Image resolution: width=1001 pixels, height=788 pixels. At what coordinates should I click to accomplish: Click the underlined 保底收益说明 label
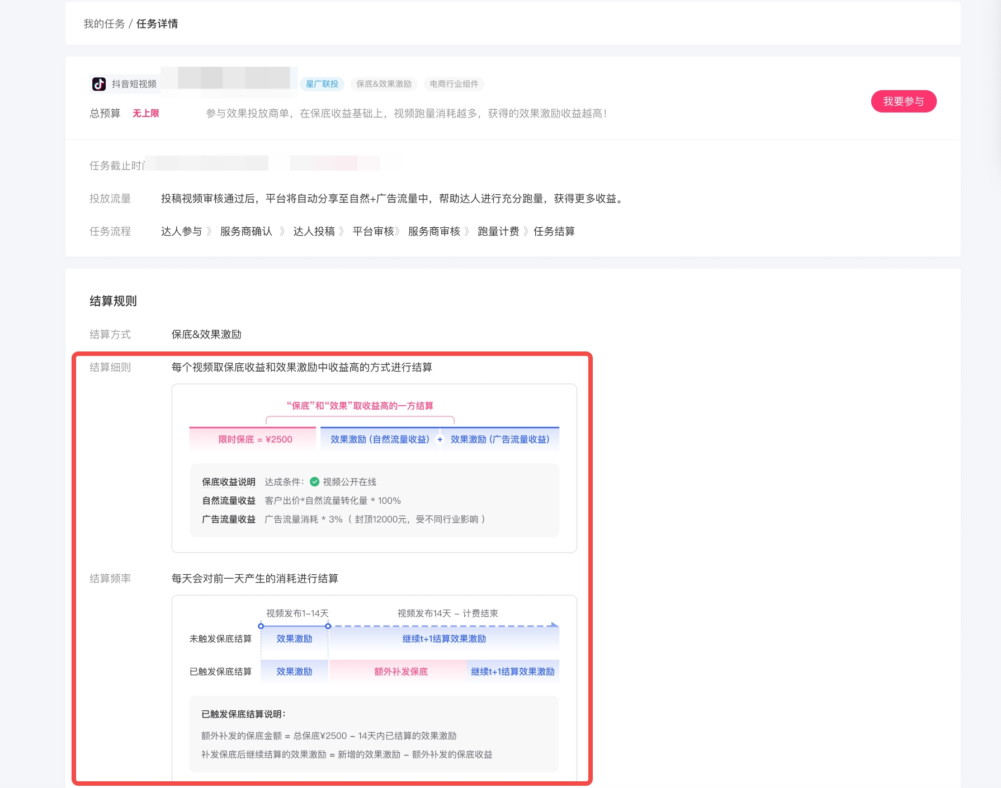tap(229, 482)
